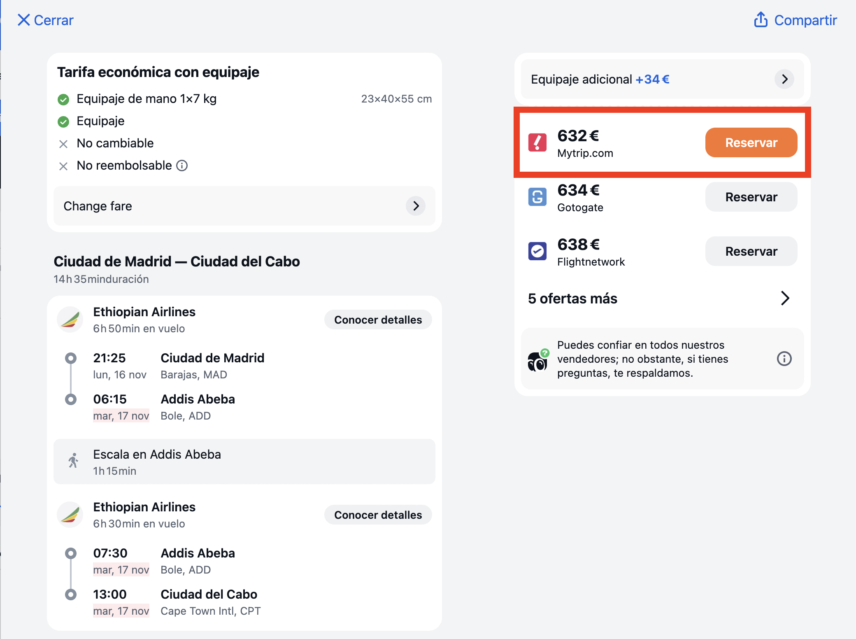This screenshot has width=856, height=639.
Task: Open the Equipaje adicional +34 € option
Action: [x=662, y=79]
